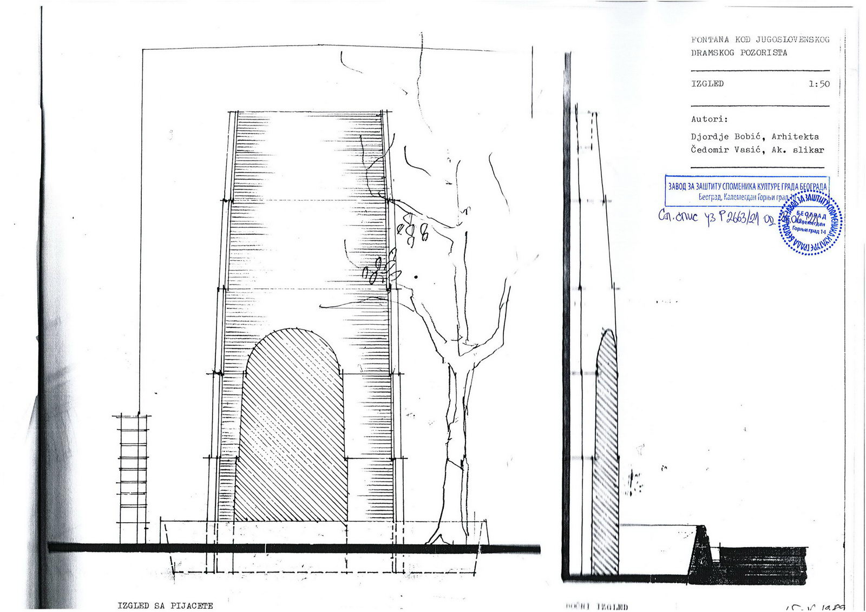Click the 'DRAMSKOG POZORISTA' text line
Screen dimensions: 866x612
point(739,53)
